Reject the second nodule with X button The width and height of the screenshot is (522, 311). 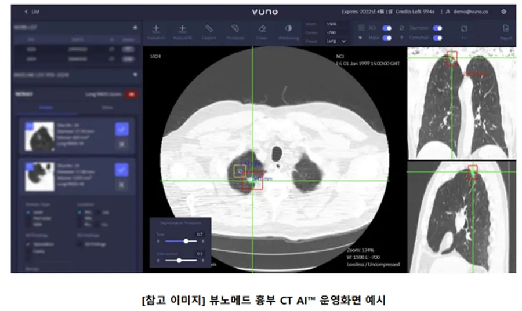click(x=121, y=184)
